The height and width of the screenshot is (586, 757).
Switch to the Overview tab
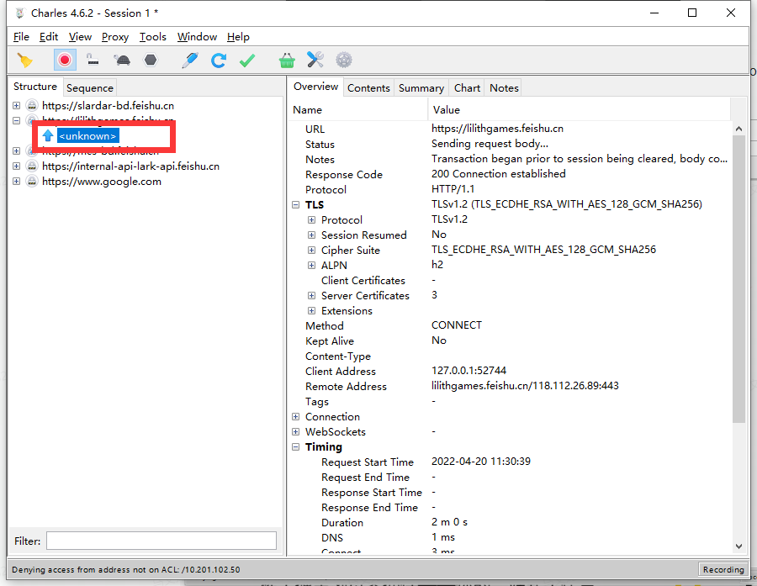315,87
